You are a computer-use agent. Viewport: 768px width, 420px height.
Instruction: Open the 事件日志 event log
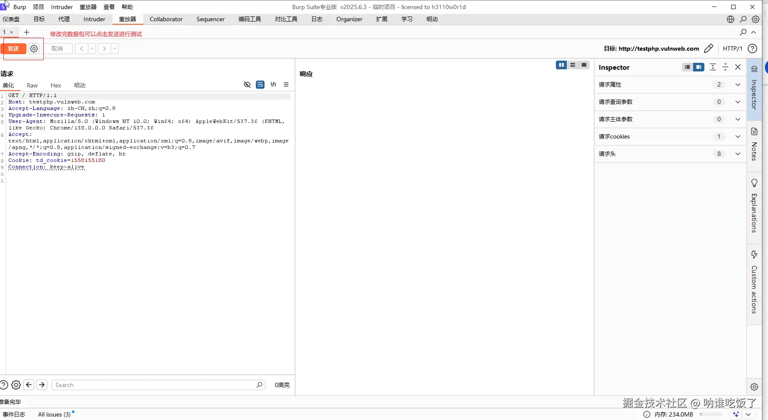click(14, 414)
